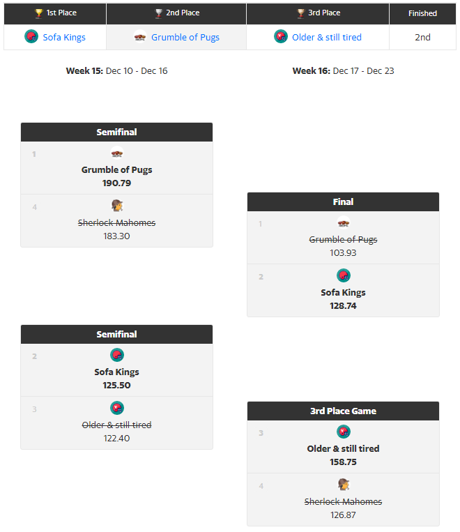The image size is (460, 532).
Task: Open Older & still tired link under 3rd Place
Action: coord(328,37)
